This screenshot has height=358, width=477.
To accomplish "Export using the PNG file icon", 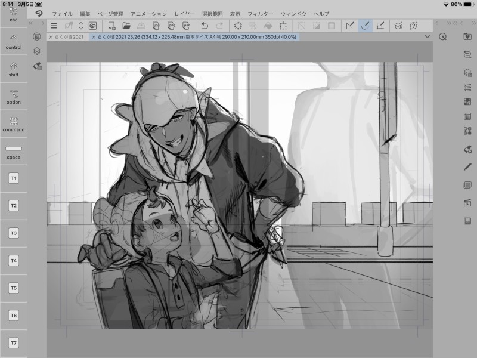I will [171, 26].
